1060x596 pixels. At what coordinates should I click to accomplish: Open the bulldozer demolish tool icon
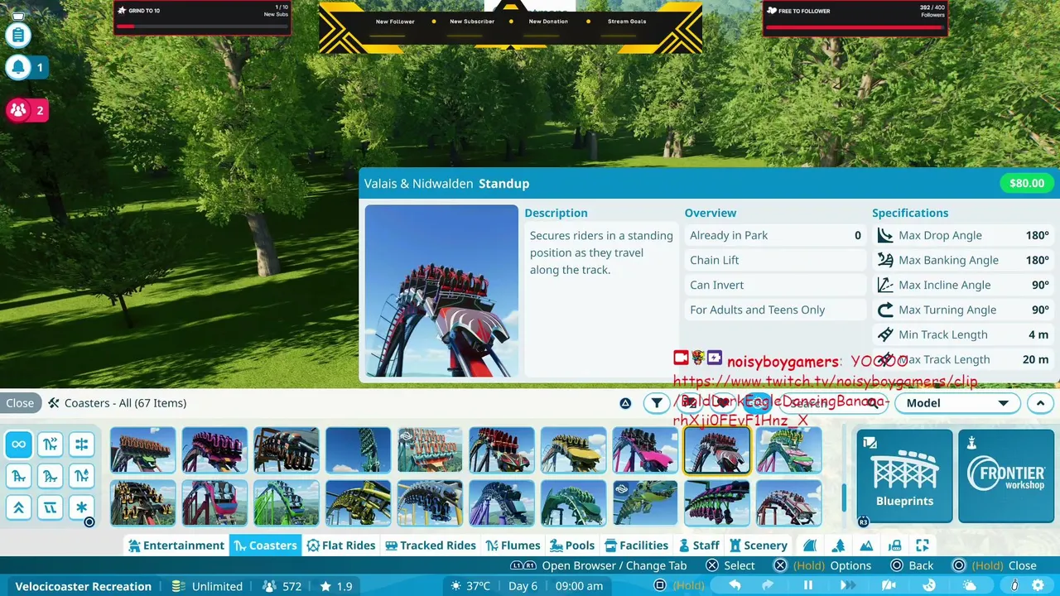click(894, 546)
